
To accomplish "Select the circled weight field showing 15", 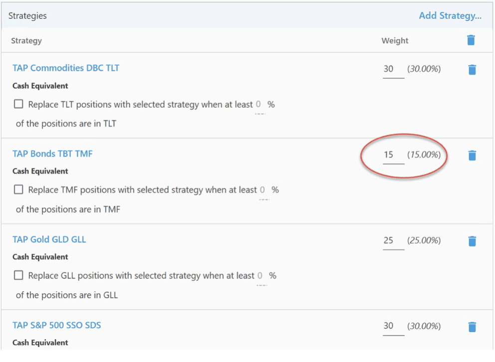I will 393,155.
